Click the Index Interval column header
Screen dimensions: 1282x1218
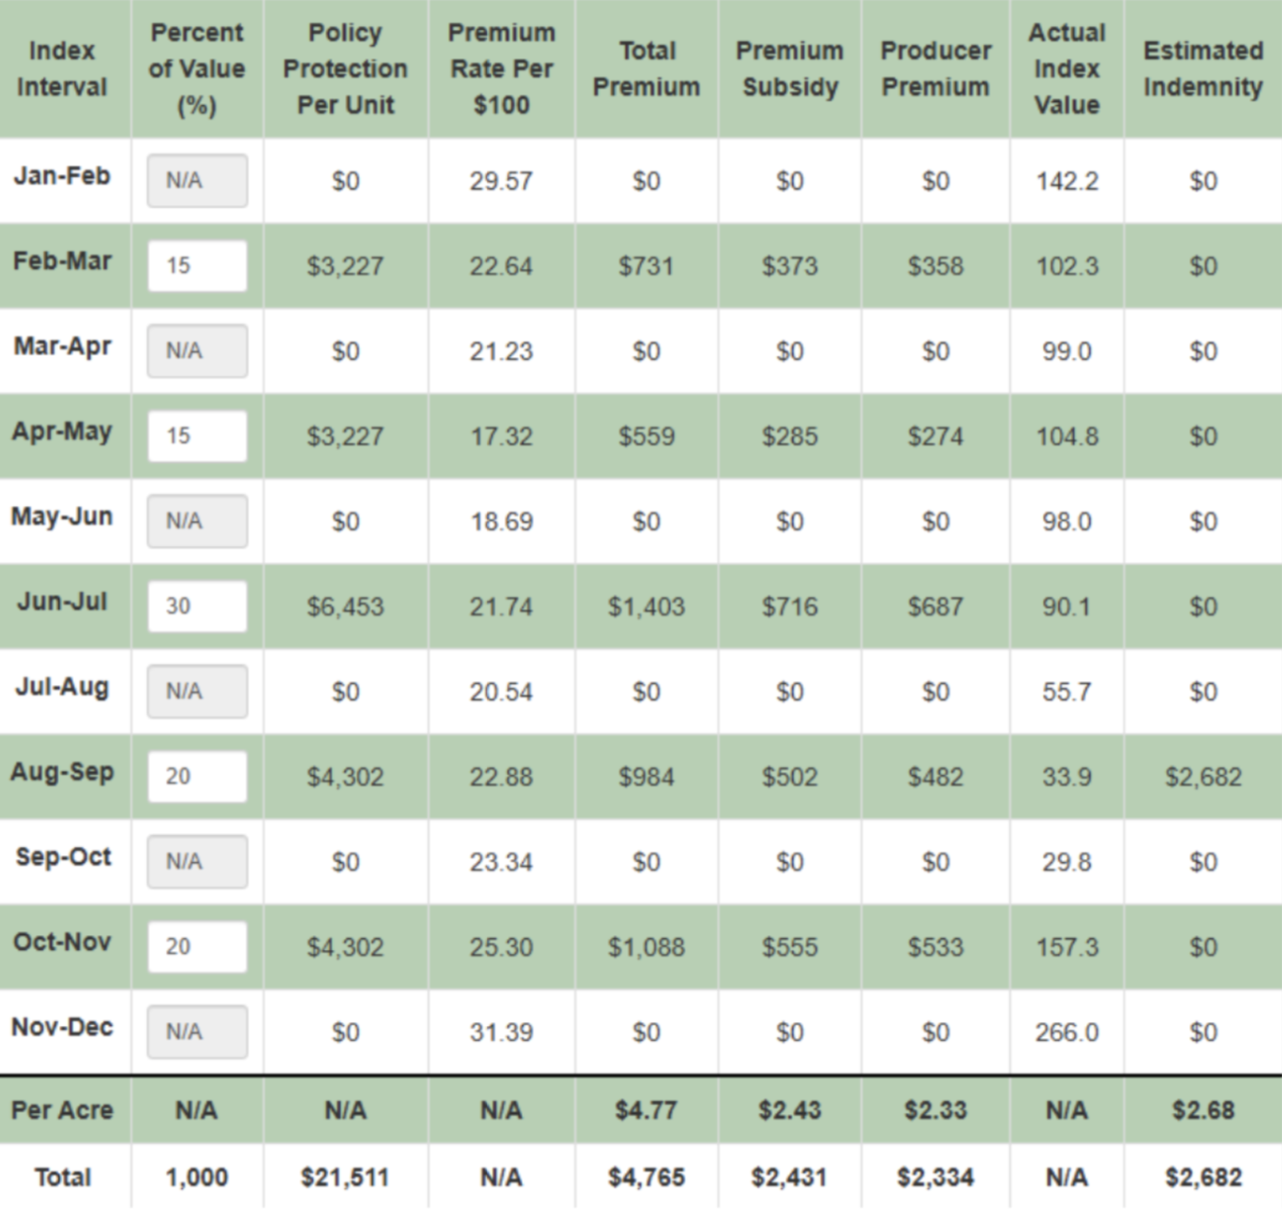click(x=62, y=68)
